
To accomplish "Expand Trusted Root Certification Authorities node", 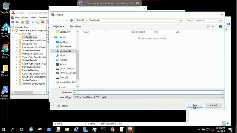I will pos(16,40).
